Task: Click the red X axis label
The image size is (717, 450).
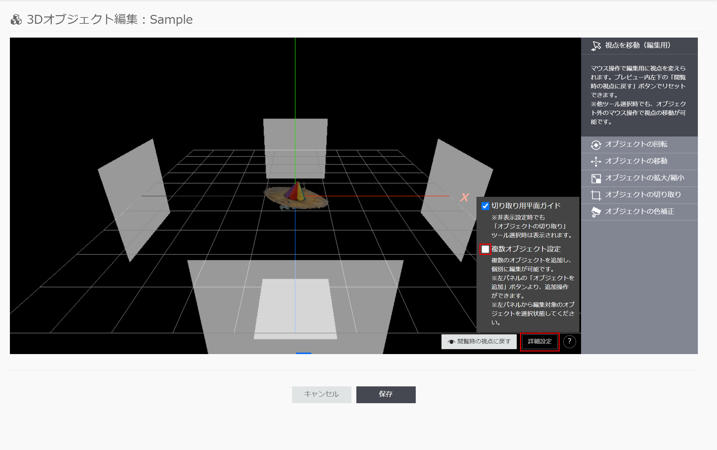Action: click(465, 197)
